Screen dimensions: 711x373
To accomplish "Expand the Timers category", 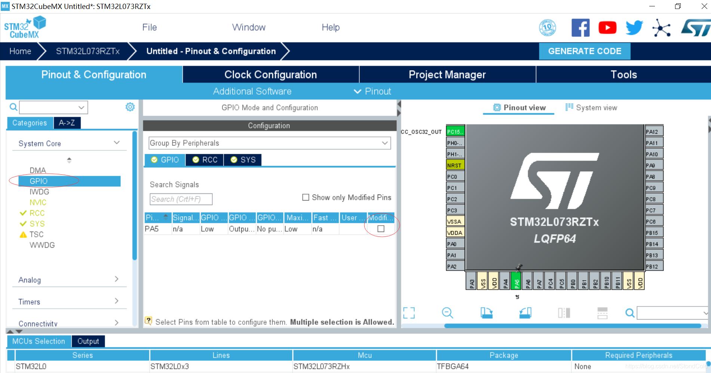I will [117, 301].
